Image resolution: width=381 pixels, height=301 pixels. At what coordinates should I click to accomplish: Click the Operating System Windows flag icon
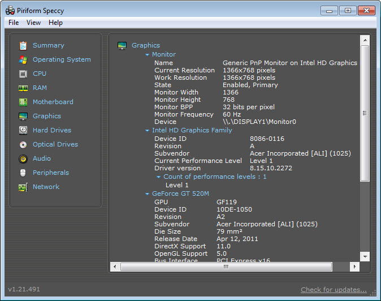point(23,59)
